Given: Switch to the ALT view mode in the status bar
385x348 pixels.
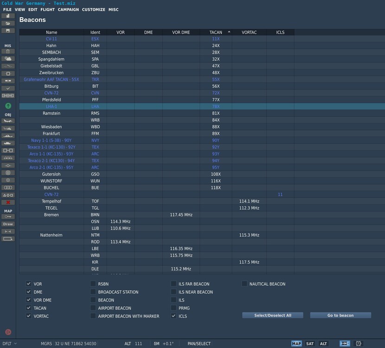Looking at the screenshot, I should 323,343.
